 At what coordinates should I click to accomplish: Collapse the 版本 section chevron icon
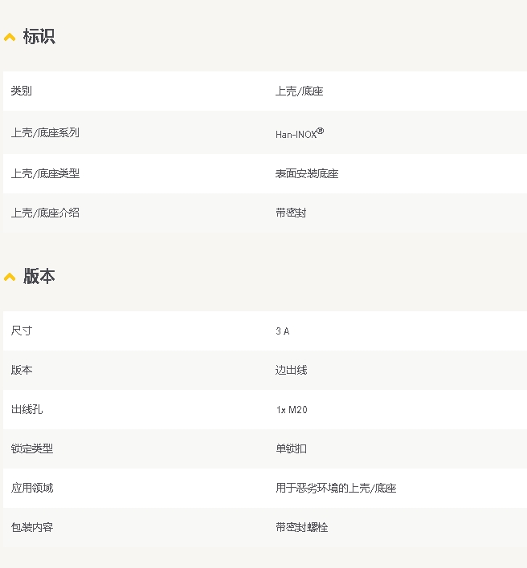[x=10, y=277]
